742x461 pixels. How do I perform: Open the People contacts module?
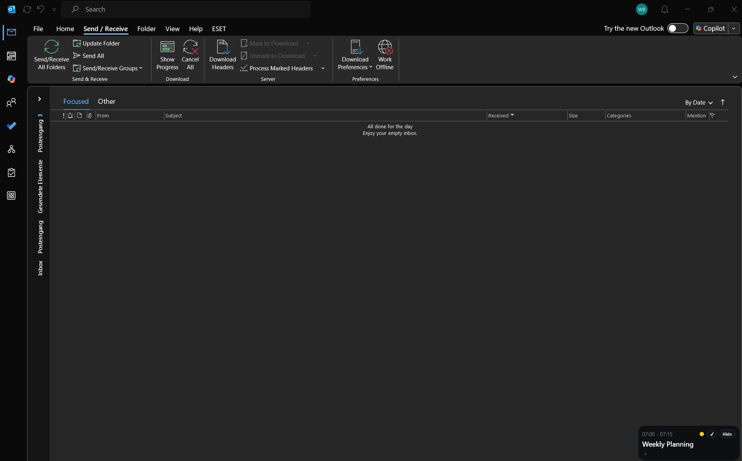point(11,102)
